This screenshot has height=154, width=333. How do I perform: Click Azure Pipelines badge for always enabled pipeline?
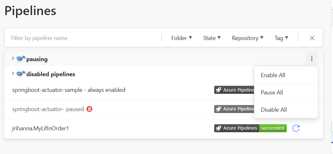[234, 90]
